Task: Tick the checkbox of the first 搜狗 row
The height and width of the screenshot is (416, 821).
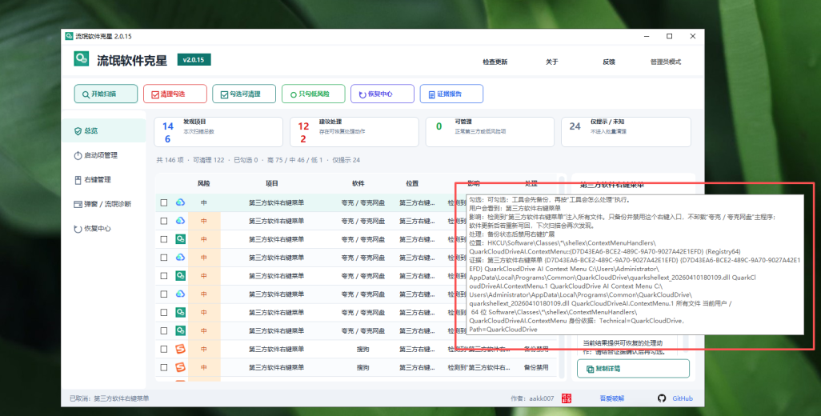Action: (x=164, y=349)
